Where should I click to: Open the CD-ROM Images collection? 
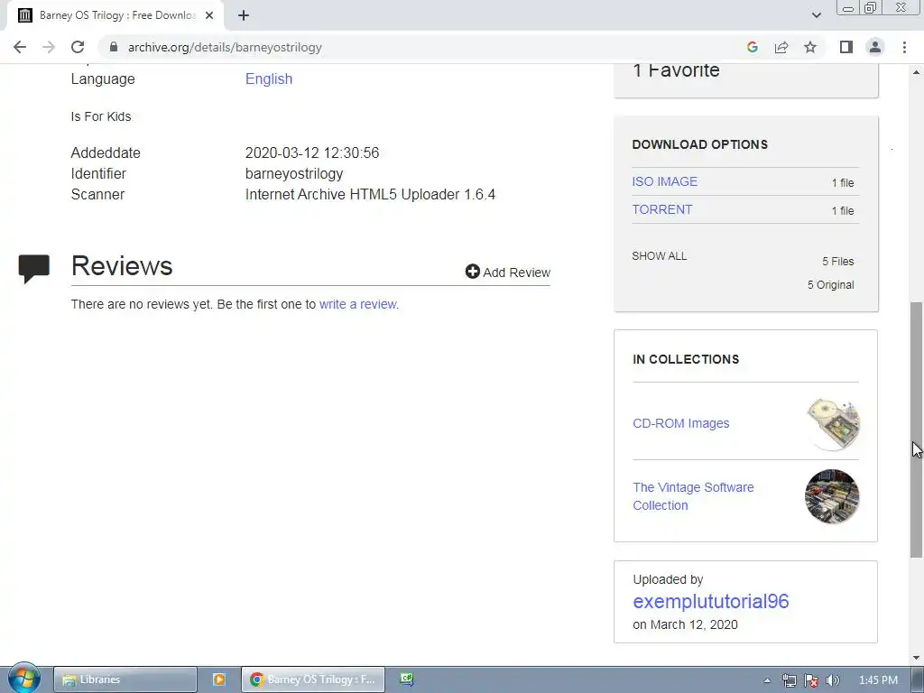680,423
